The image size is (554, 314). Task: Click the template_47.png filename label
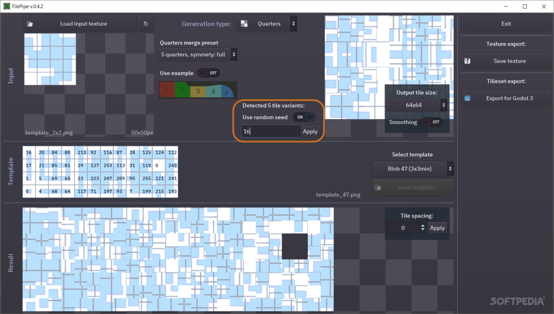[x=338, y=195]
